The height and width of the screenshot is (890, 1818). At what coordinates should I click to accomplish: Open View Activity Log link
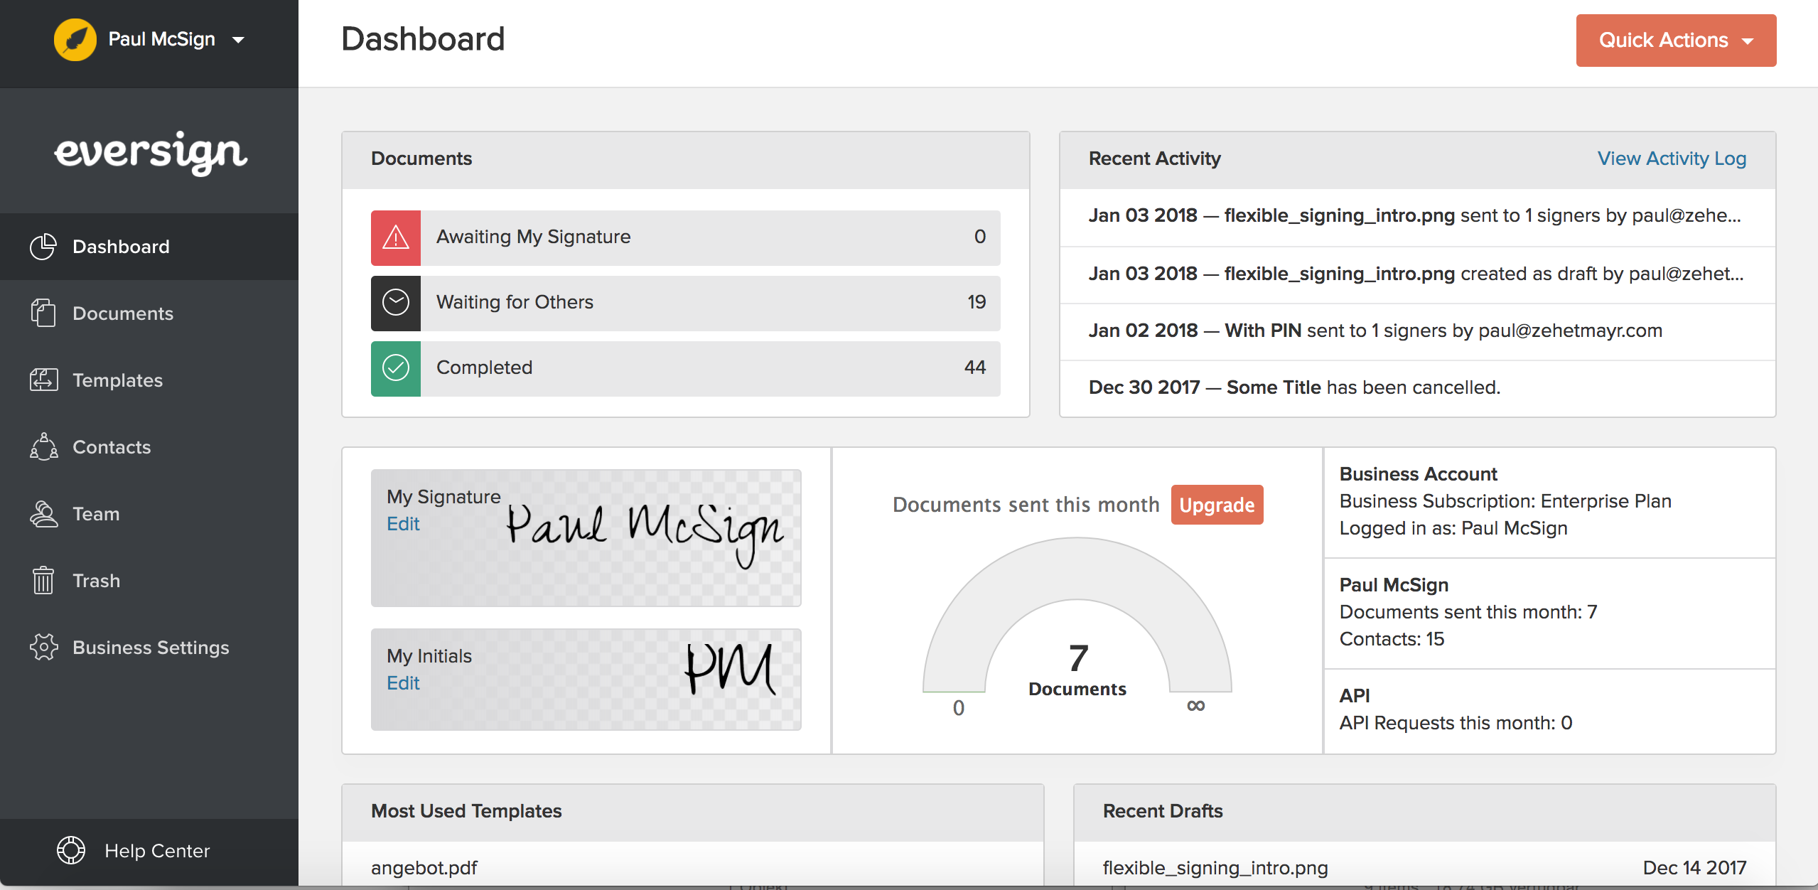coord(1671,159)
